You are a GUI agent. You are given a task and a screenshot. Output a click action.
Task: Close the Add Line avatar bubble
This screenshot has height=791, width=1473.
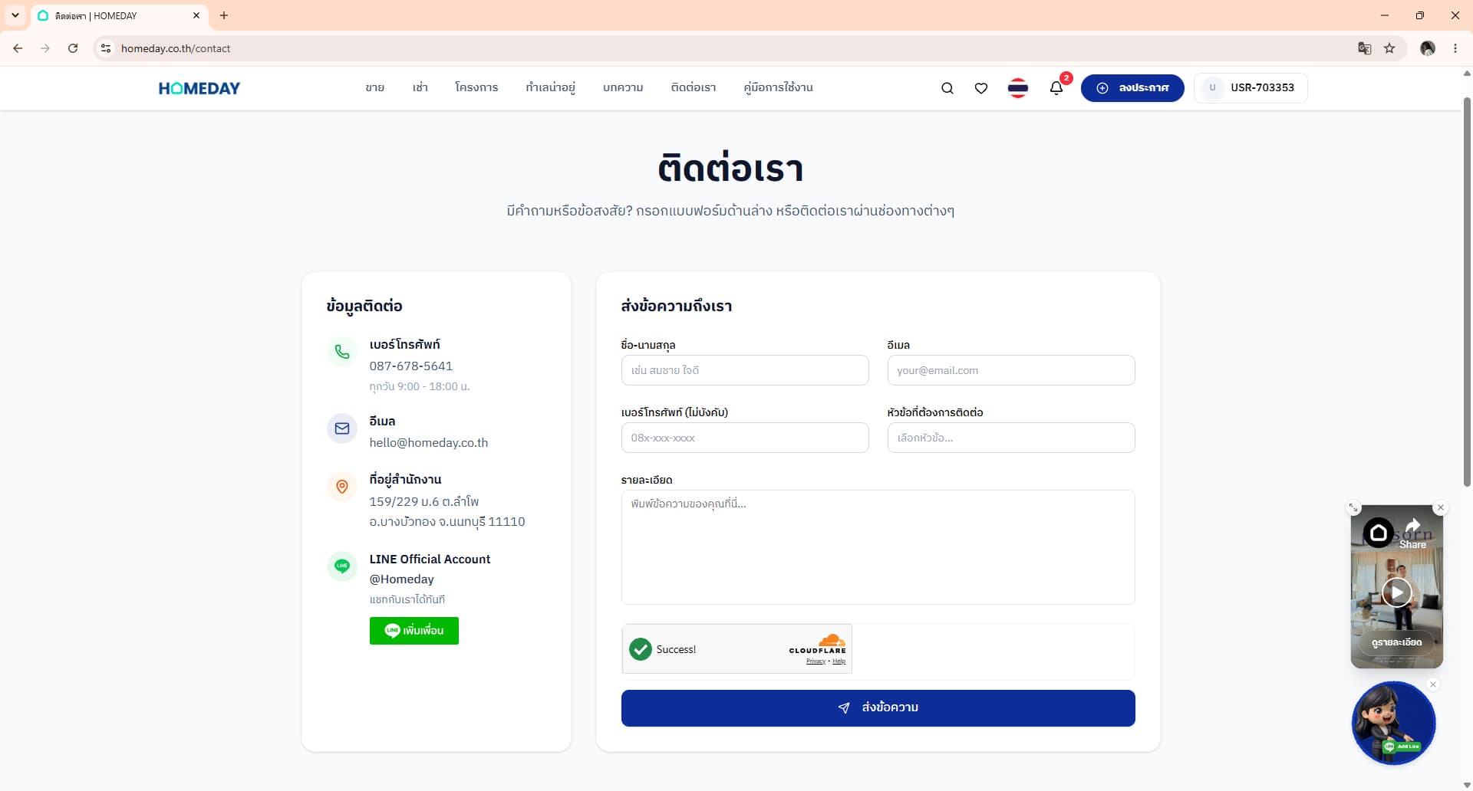point(1433,684)
